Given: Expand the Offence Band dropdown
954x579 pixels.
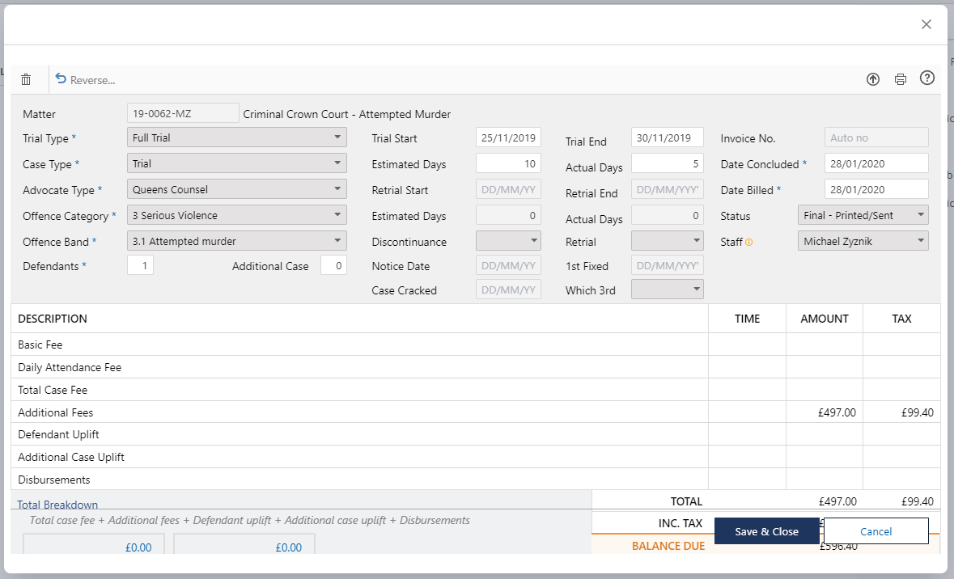Looking at the screenshot, I should coord(237,241).
